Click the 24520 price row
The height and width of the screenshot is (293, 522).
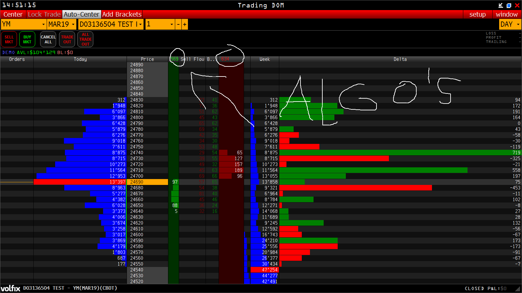click(147, 282)
